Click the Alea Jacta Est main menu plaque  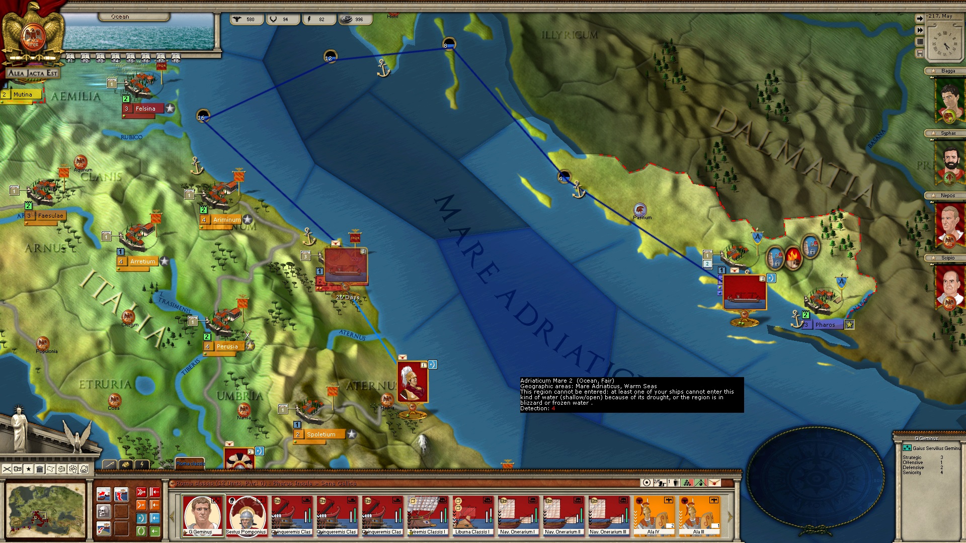(33, 73)
